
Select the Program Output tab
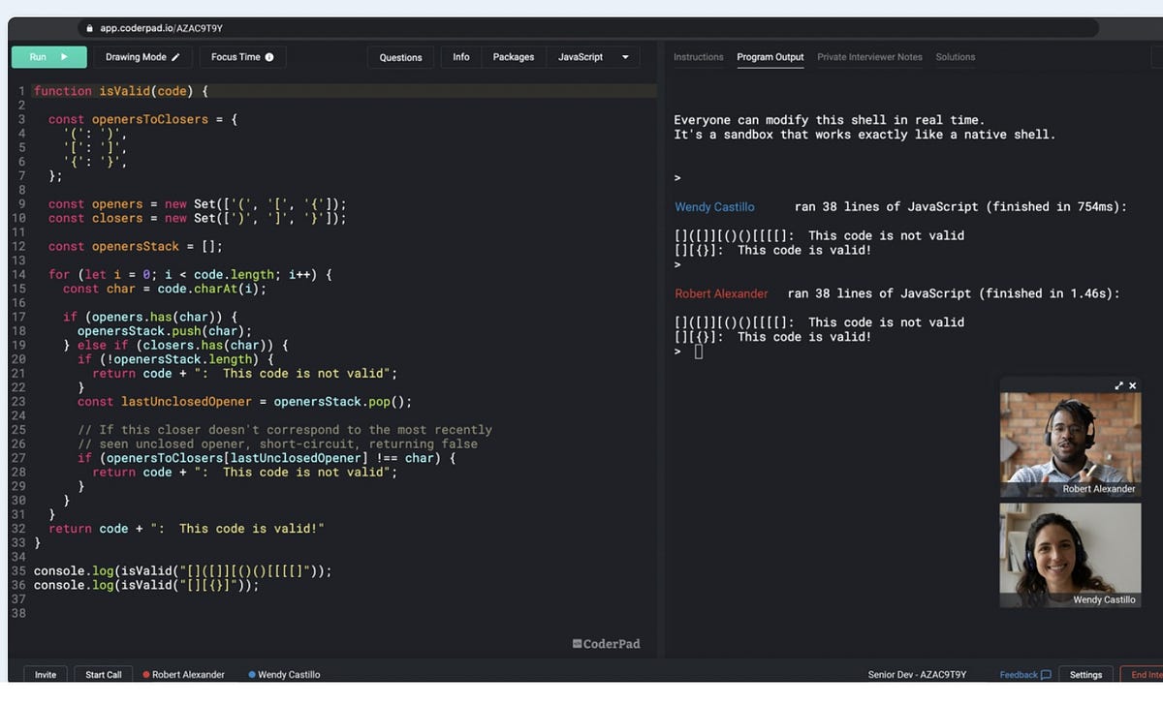pos(770,57)
